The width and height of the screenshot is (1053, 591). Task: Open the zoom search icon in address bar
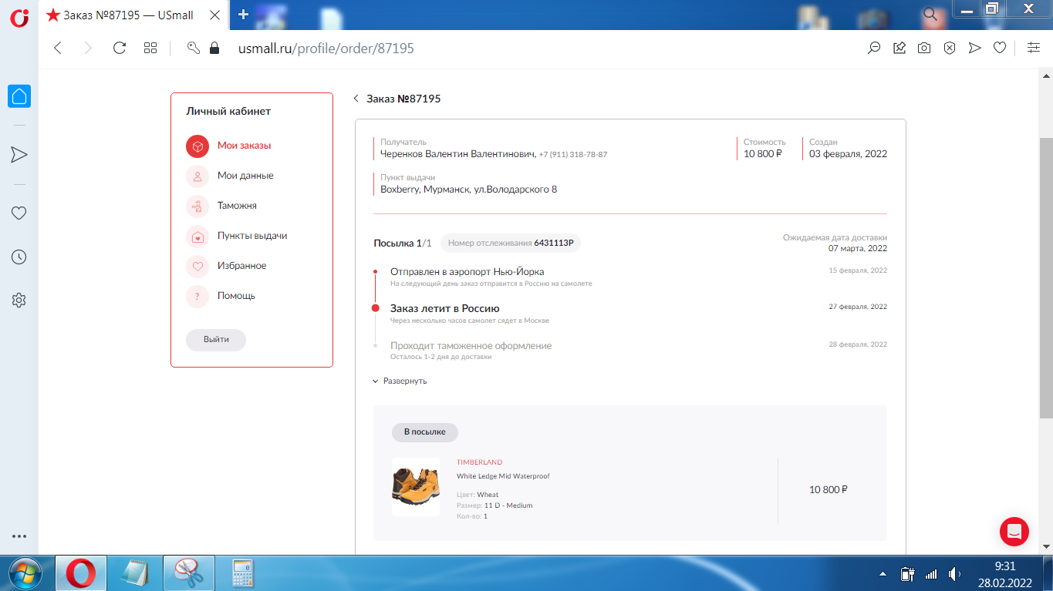874,48
